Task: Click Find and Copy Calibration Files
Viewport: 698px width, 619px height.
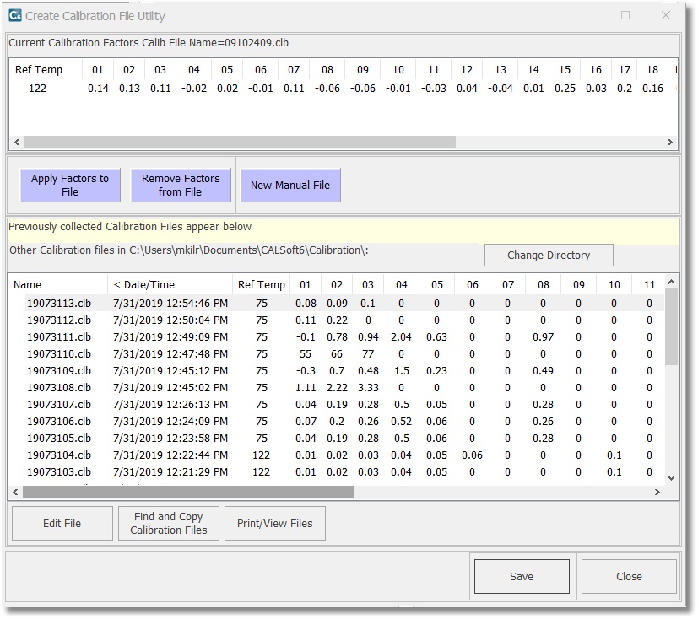Action: [168, 523]
